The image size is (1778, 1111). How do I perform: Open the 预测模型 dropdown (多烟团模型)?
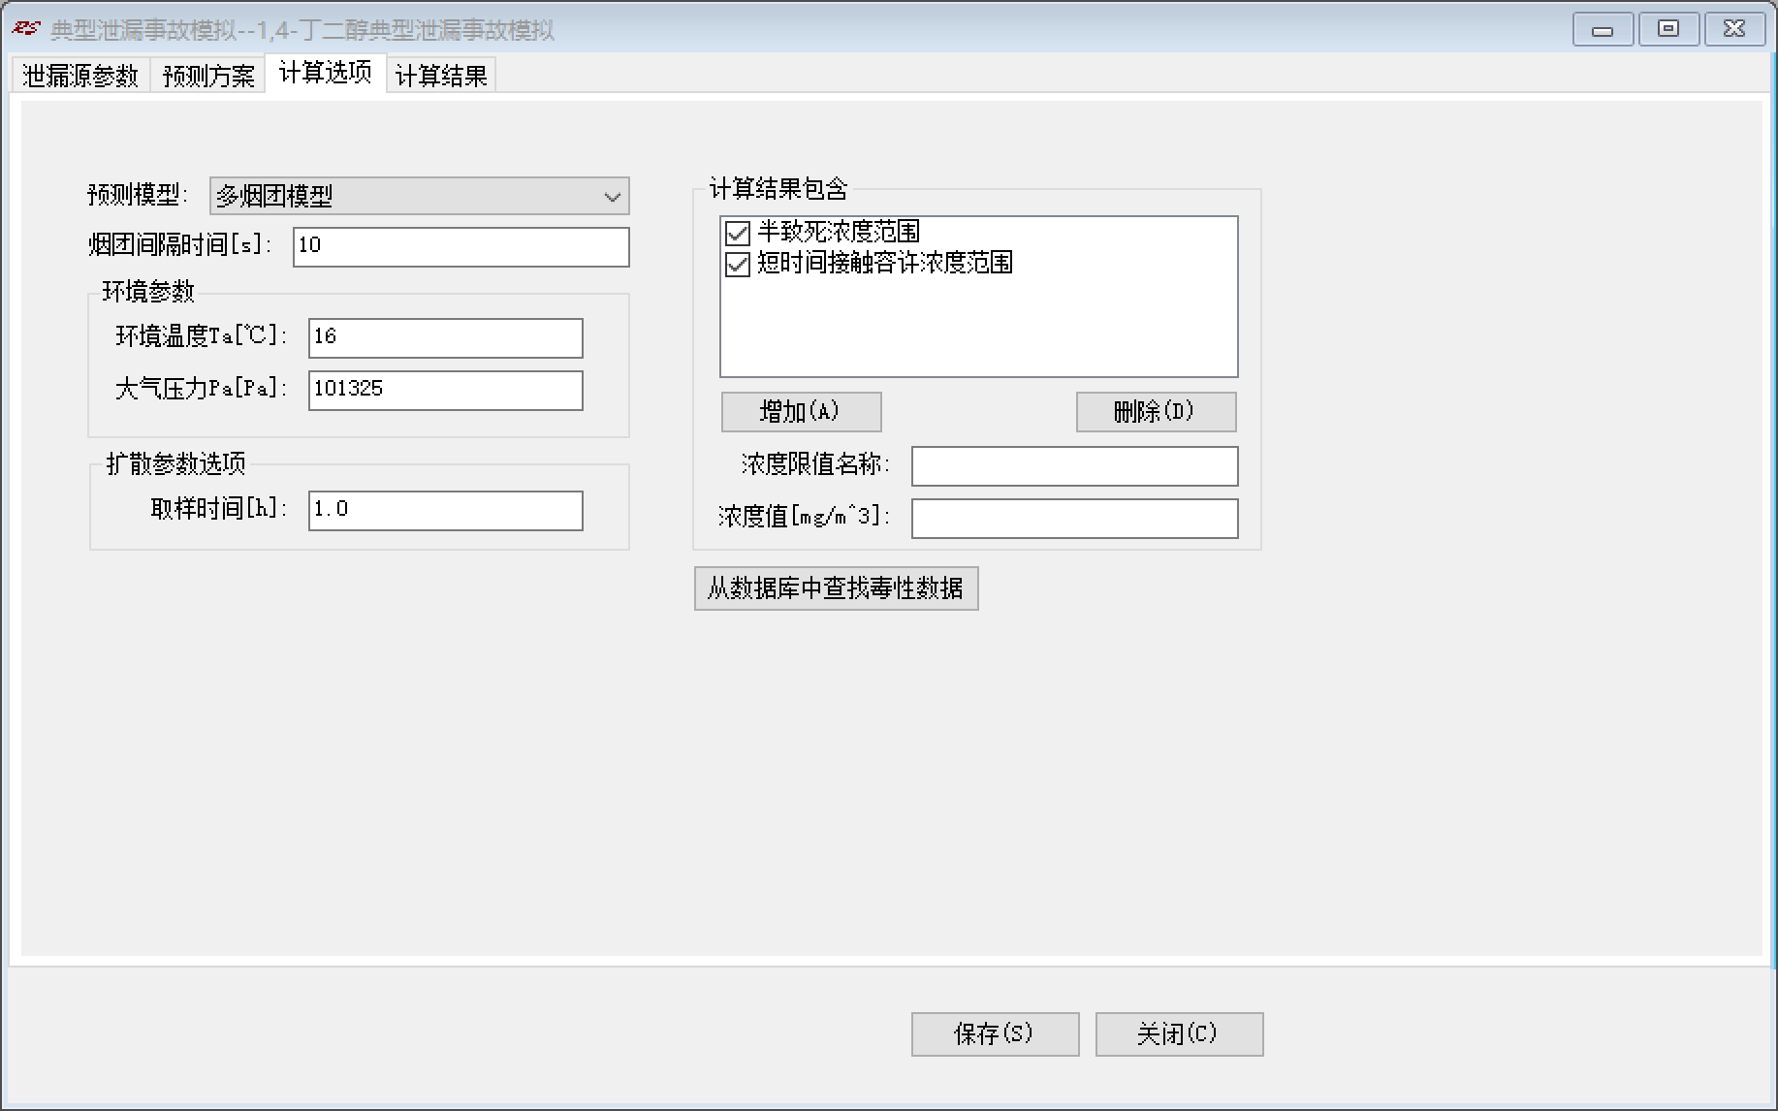tap(420, 196)
